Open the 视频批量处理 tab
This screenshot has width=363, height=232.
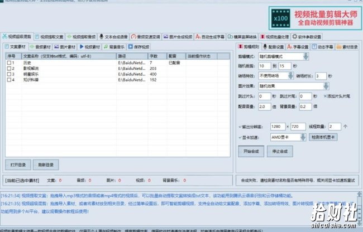[x=275, y=37]
